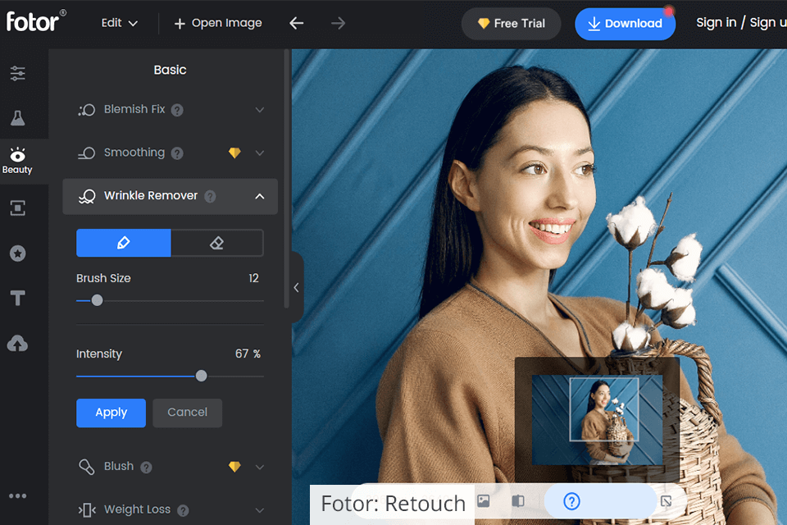The width and height of the screenshot is (787, 525).
Task: Click the Basic panel heading
Action: point(171,70)
